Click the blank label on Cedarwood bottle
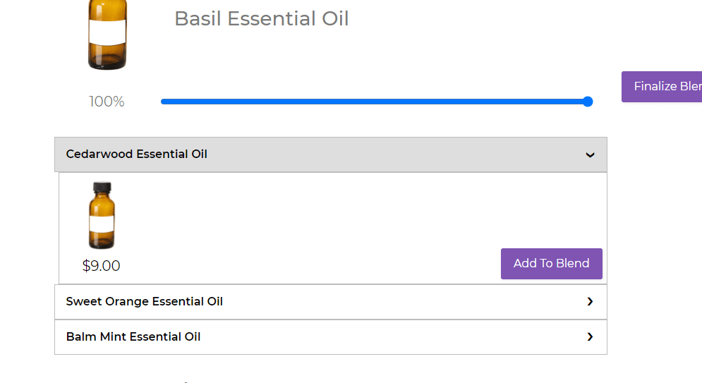 tap(102, 224)
